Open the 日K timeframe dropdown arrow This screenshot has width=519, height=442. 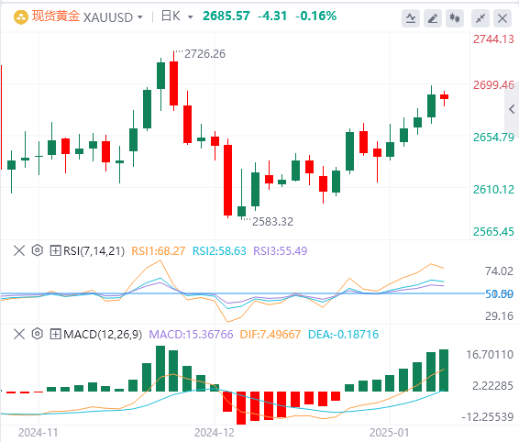(x=191, y=17)
